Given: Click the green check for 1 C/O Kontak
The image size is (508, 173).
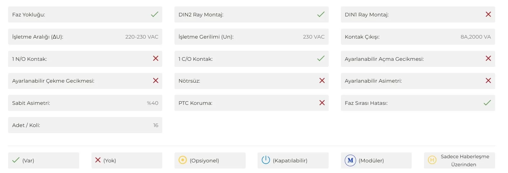Looking at the screenshot, I should click(x=321, y=59).
